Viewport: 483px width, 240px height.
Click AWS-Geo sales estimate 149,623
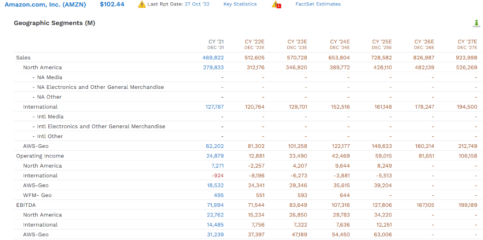[x=382, y=146]
